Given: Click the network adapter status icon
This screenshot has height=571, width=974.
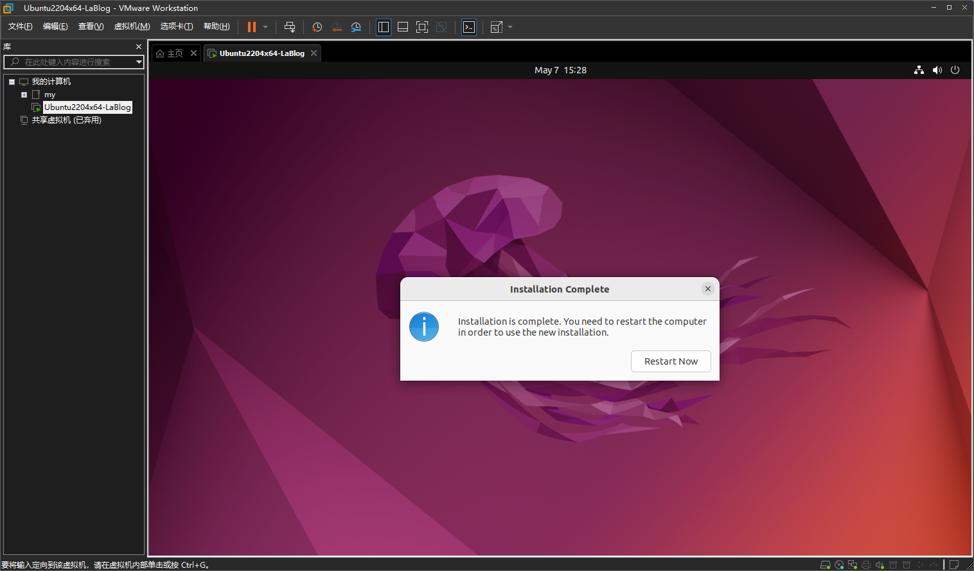Looking at the screenshot, I should [853, 565].
